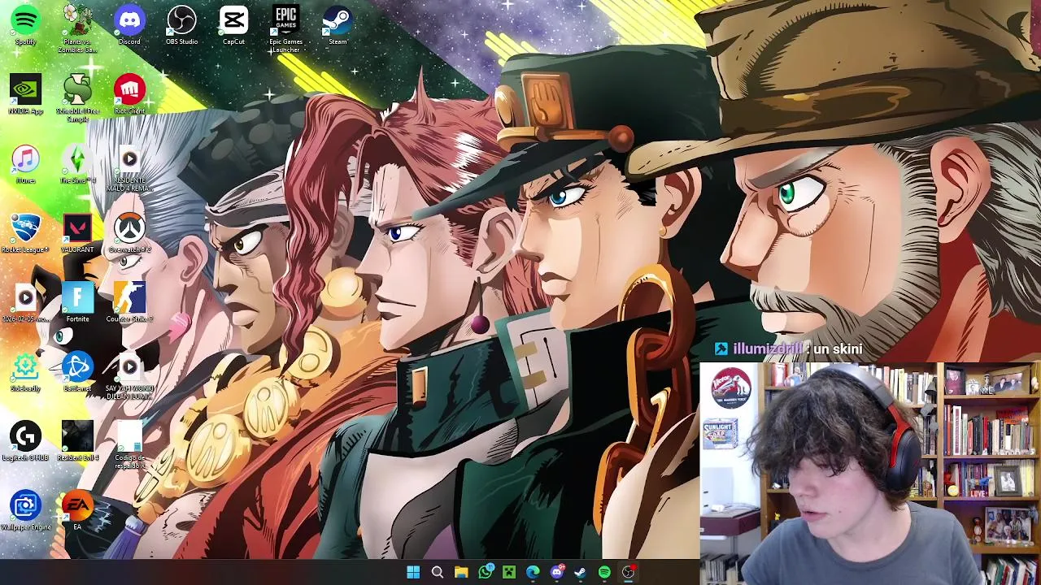Select the EA app desktop shortcut
Image resolution: width=1041 pixels, height=585 pixels.
pos(77,512)
